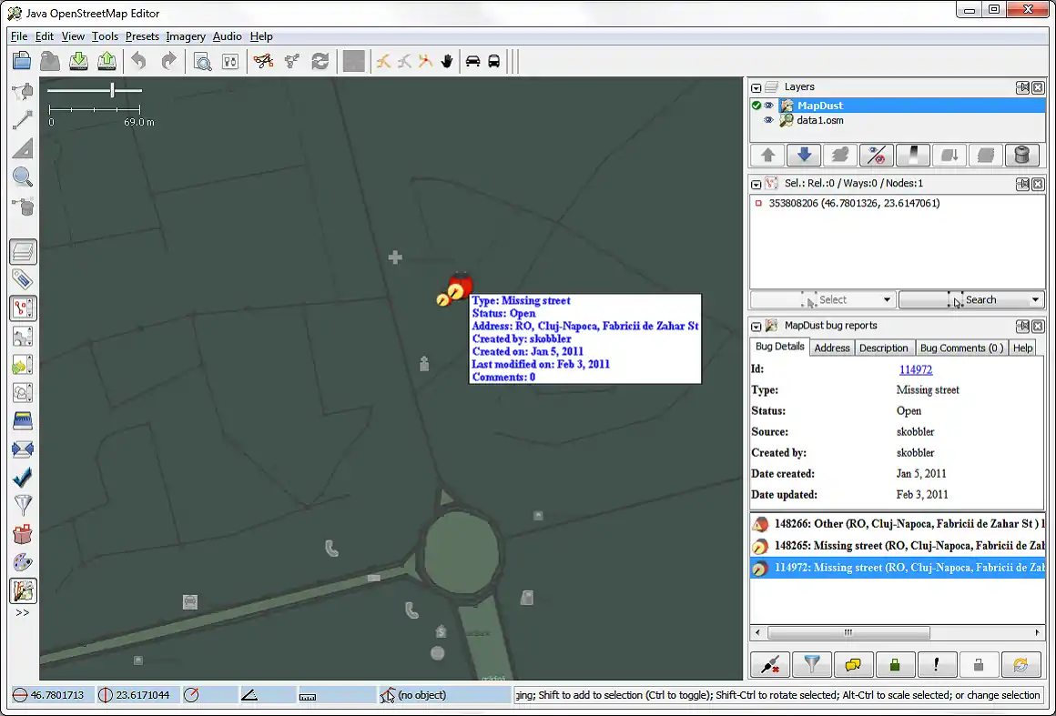Collapse the Layers panel
The width and height of the screenshot is (1056, 716).
point(756,86)
